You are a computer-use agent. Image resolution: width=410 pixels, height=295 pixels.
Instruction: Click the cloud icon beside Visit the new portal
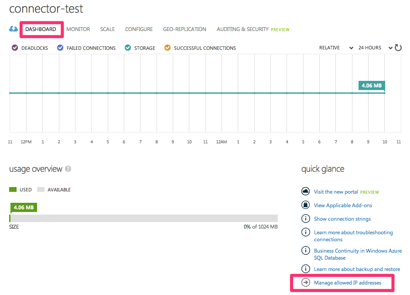point(306,191)
